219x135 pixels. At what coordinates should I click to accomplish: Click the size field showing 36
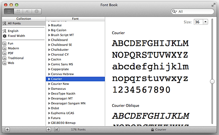(198, 22)
